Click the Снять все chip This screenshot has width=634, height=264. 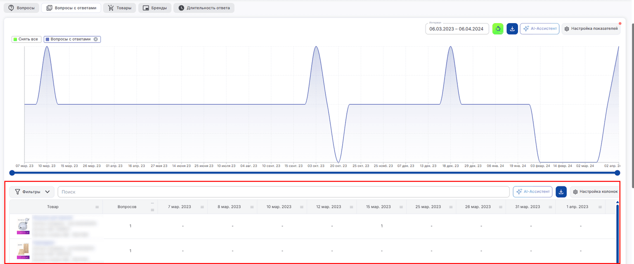coord(26,39)
